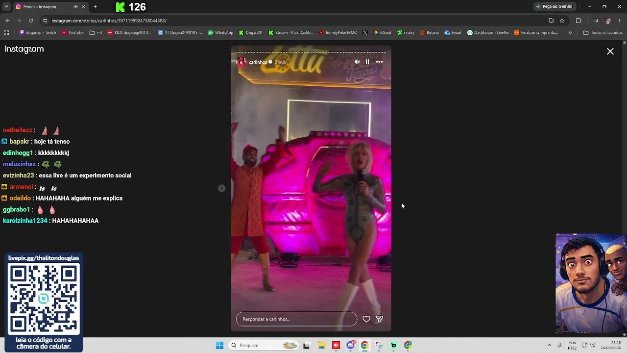Like the story with the heart icon

[x=366, y=319]
